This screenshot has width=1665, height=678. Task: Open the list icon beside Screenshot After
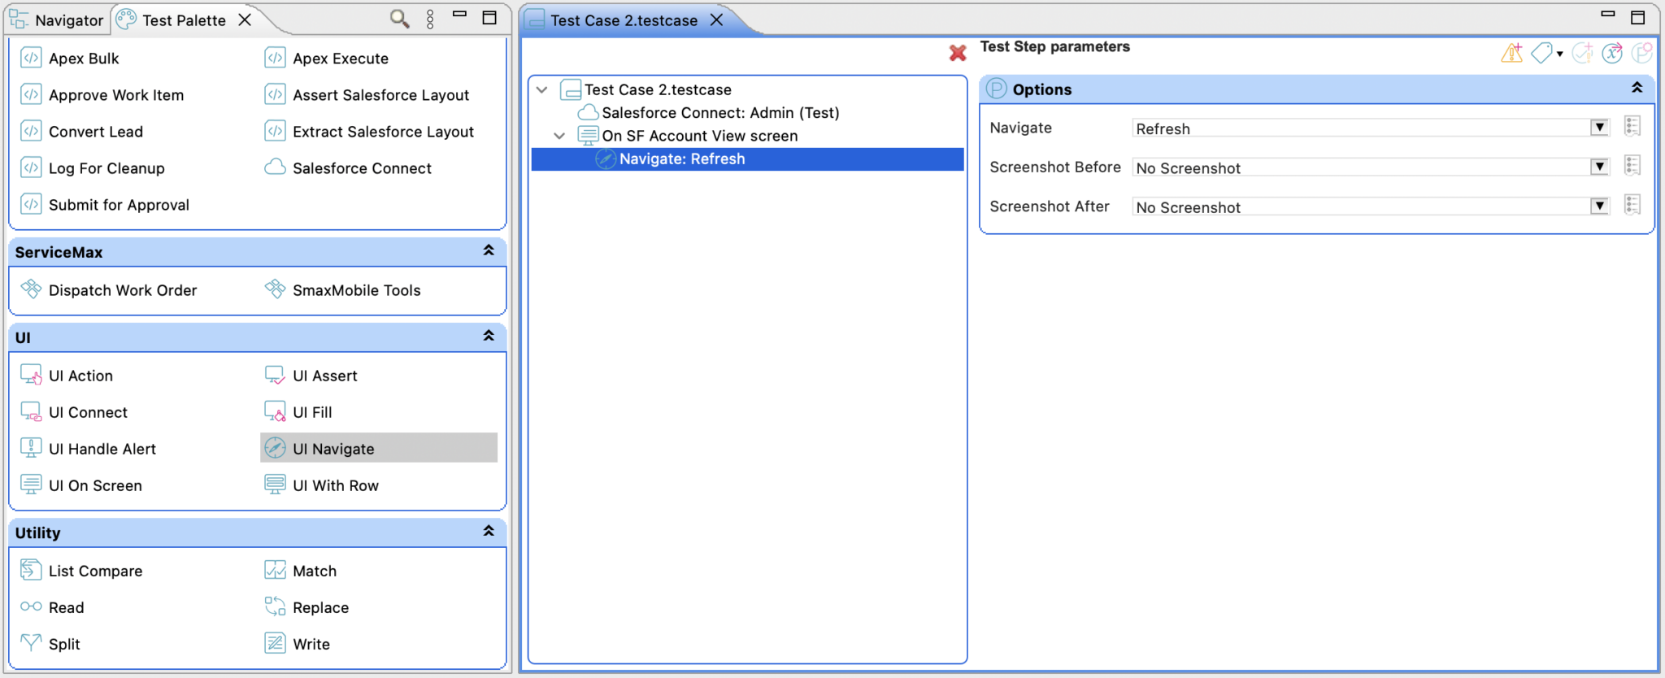(1632, 205)
